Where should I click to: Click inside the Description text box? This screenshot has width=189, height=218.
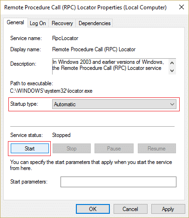coord(110,67)
